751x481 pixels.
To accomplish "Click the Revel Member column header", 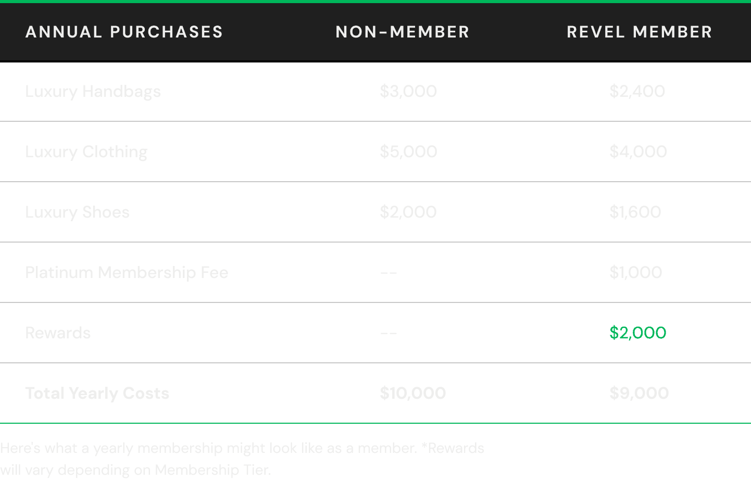I will pos(640,32).
